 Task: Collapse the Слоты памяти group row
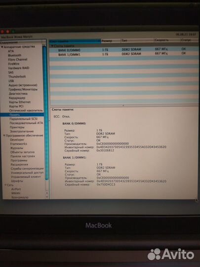tap(52, 46)
